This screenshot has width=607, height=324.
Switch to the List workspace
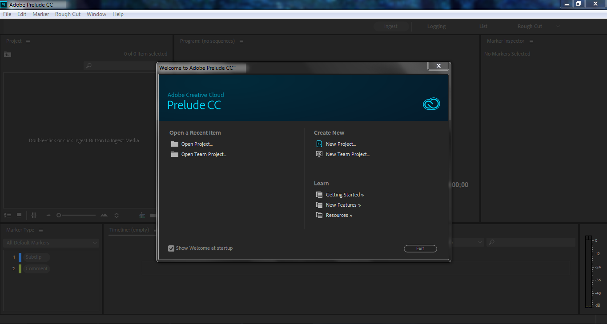(x=483, y=27)
